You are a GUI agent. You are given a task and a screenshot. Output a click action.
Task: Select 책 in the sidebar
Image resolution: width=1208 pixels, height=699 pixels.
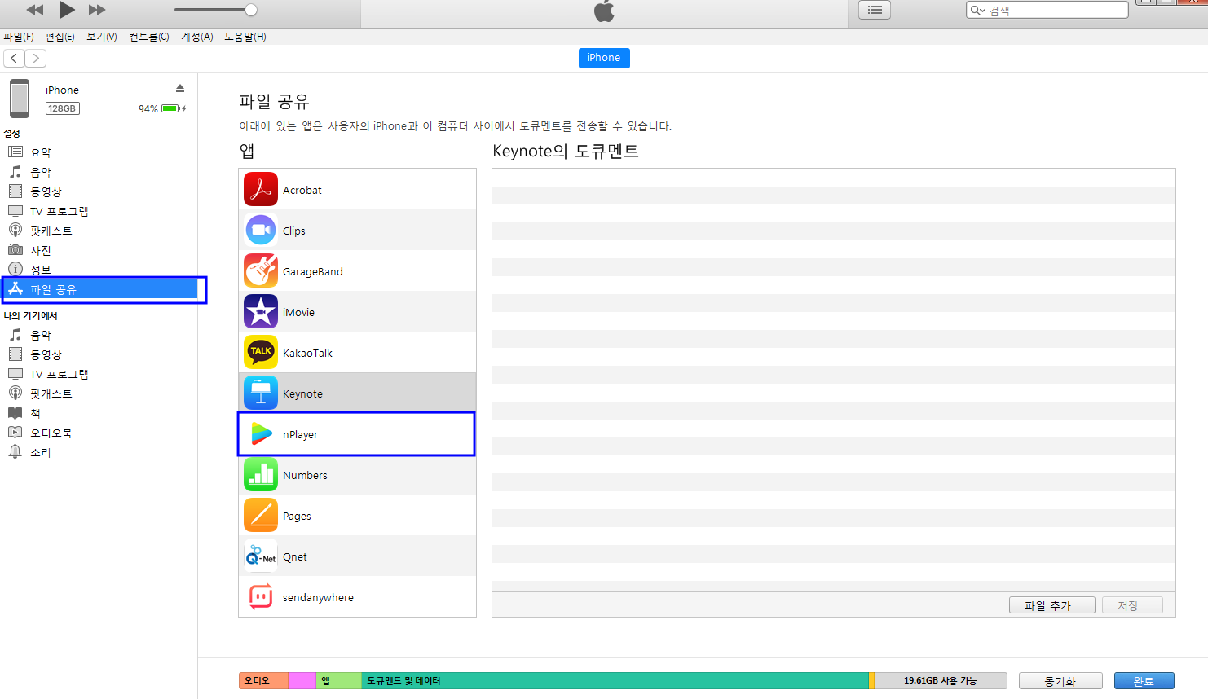(x=99, y=413)
